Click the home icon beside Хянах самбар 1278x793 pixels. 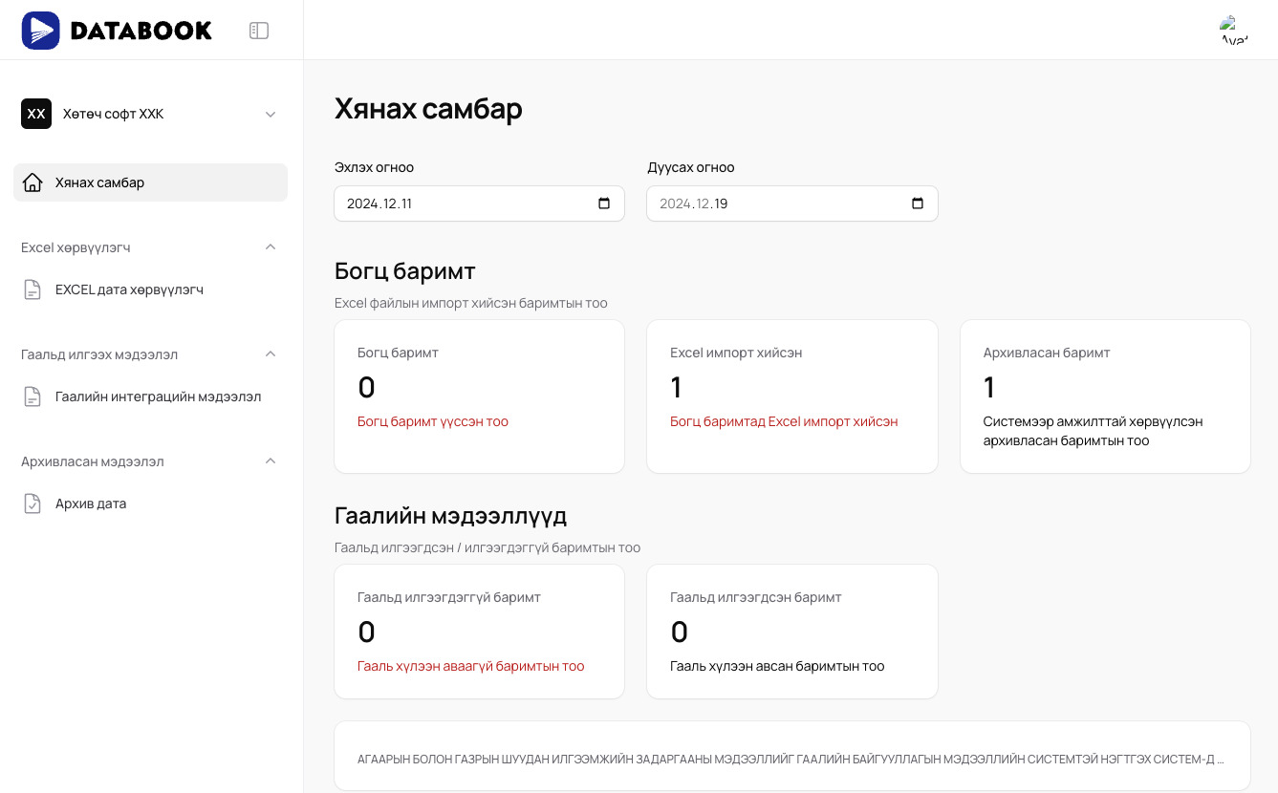[32, 182]
